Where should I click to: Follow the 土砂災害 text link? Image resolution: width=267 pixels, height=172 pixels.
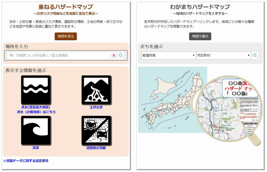[x=96, y=107]
